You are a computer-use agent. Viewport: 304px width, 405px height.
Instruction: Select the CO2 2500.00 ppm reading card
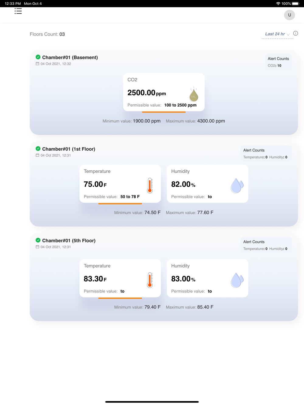point(164,92)
